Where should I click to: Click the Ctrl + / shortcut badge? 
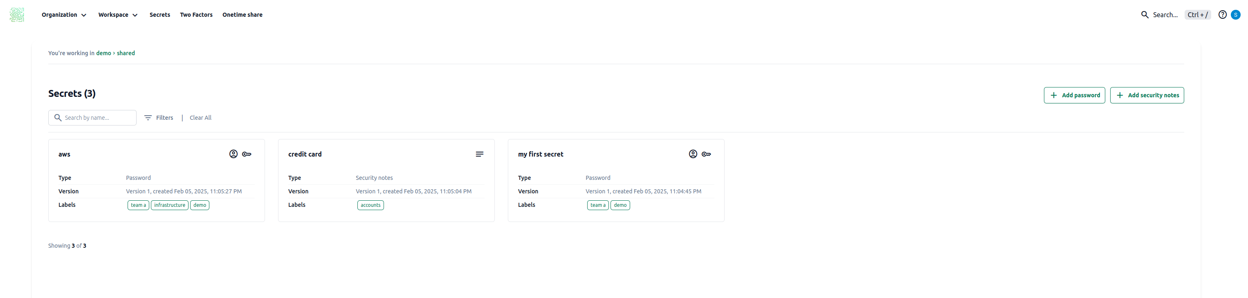1198,15
